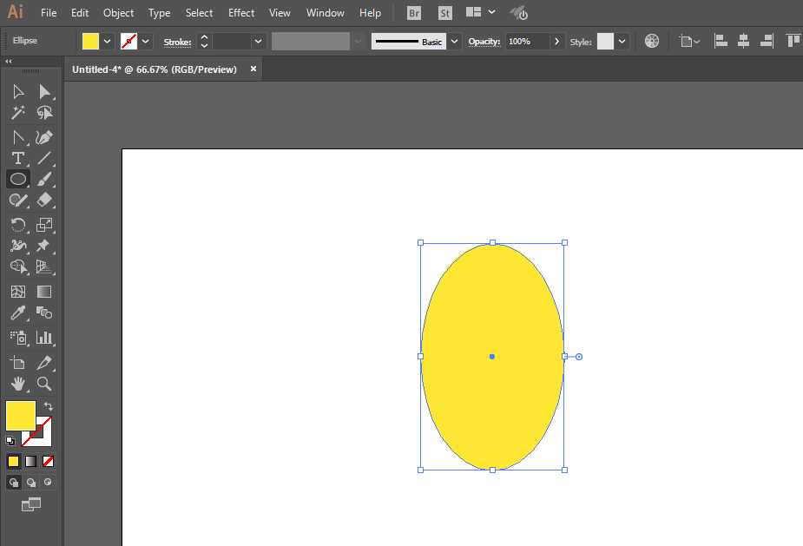This screenshot has height=546, width=803.
Task: Click the Opacity label link
Action: point(484,42)
